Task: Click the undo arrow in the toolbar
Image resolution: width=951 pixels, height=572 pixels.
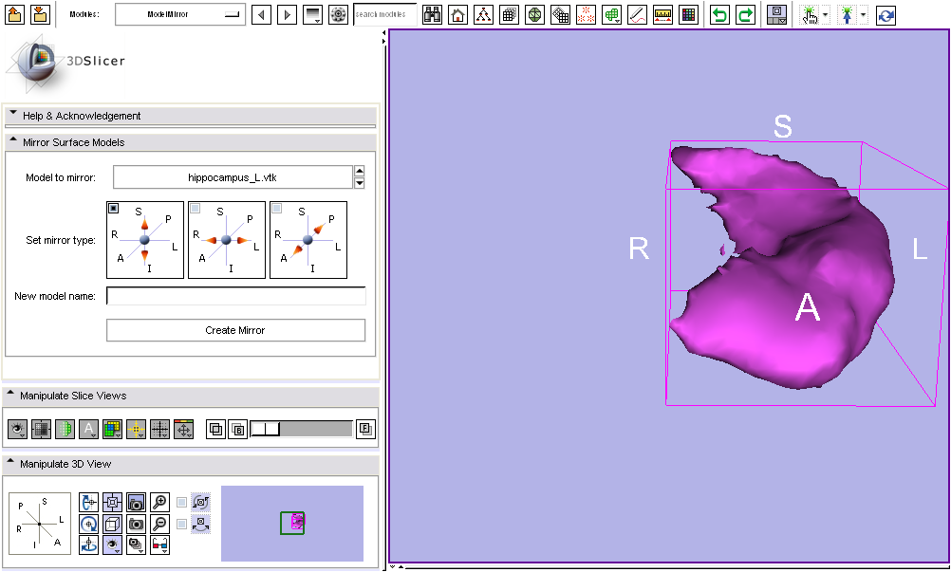Action: click(x=720, y=15)
